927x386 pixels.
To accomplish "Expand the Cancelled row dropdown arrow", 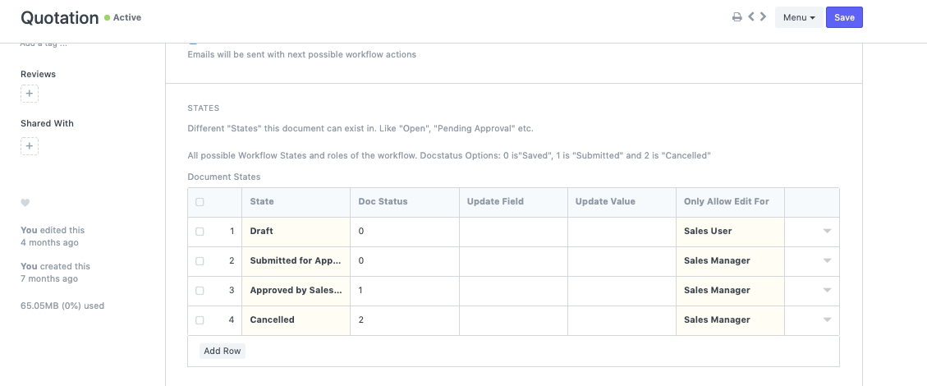I will 827,320.
